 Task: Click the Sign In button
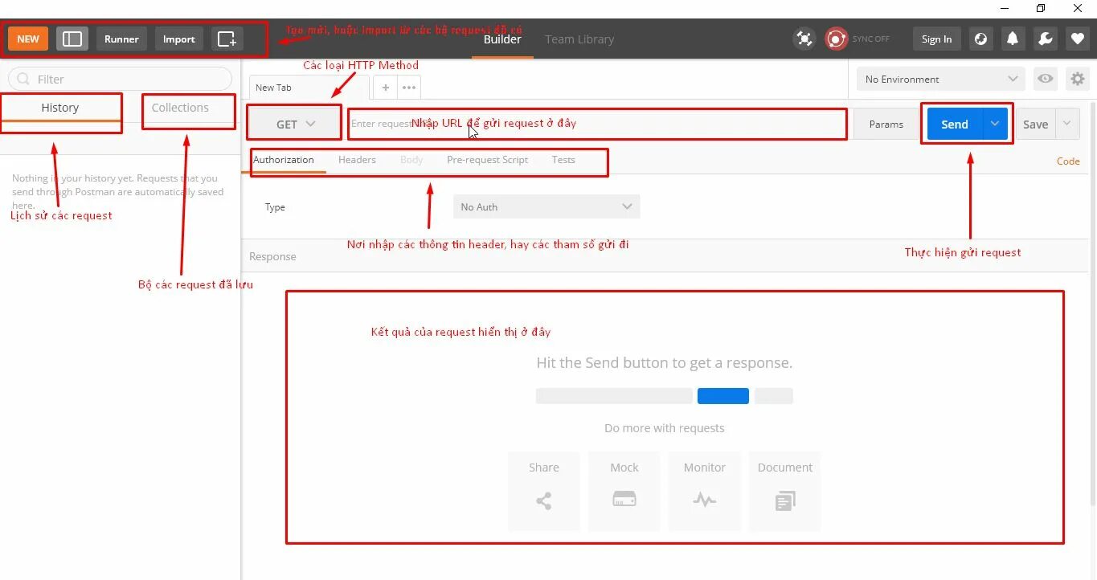pos(936,39)
